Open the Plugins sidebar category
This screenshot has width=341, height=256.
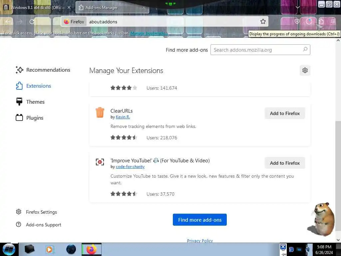click(29, 118)
